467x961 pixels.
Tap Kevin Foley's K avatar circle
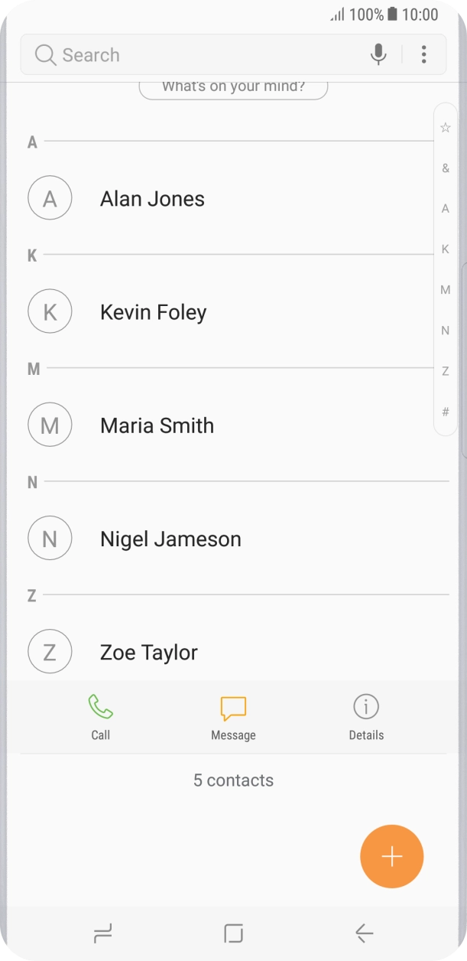click(x=50, y=312)
